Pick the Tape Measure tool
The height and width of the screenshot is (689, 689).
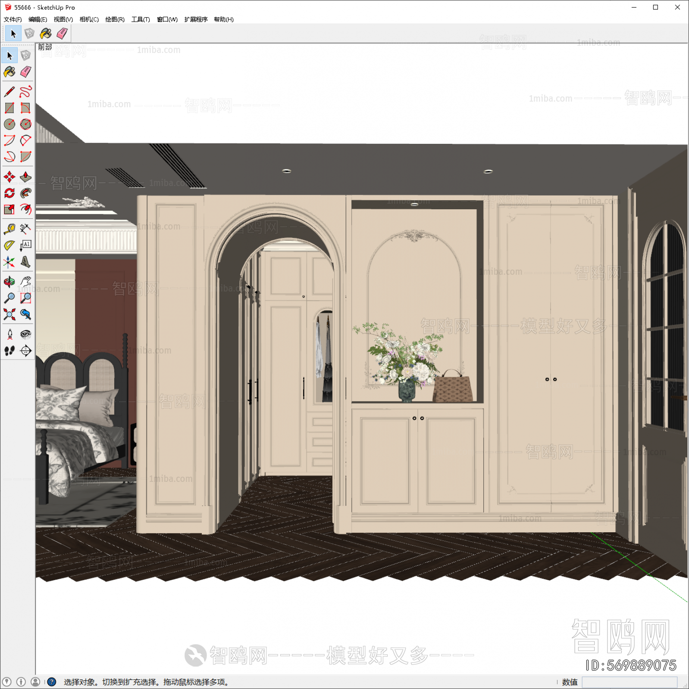click(x=9, y=229)
